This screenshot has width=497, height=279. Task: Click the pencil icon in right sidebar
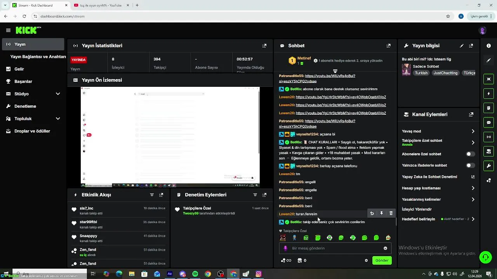click(x=488, y=60)
